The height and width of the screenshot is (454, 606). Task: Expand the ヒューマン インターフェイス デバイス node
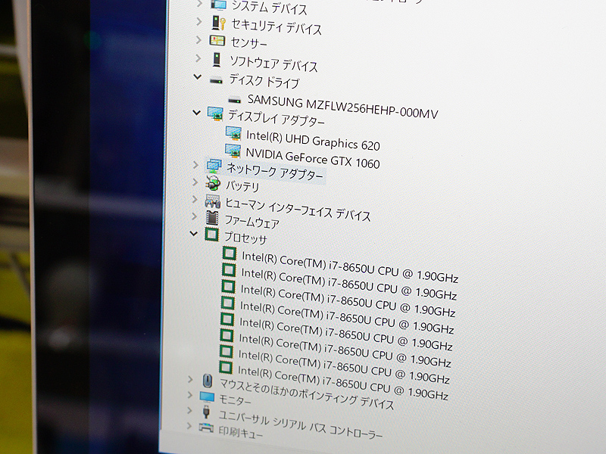(x=195, y=199)
